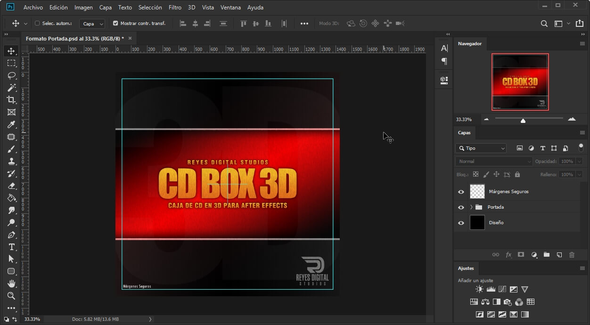
Task: Open the Imagen menu
Action: pyautogui.click(x=83, y=8)
